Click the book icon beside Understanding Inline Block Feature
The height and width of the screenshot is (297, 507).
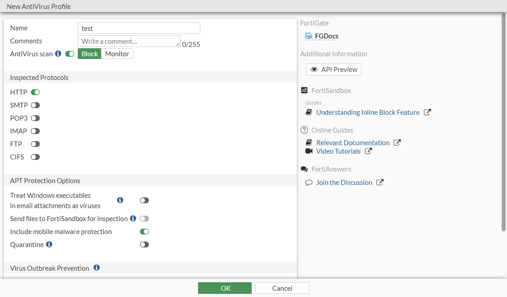point(309,112)
